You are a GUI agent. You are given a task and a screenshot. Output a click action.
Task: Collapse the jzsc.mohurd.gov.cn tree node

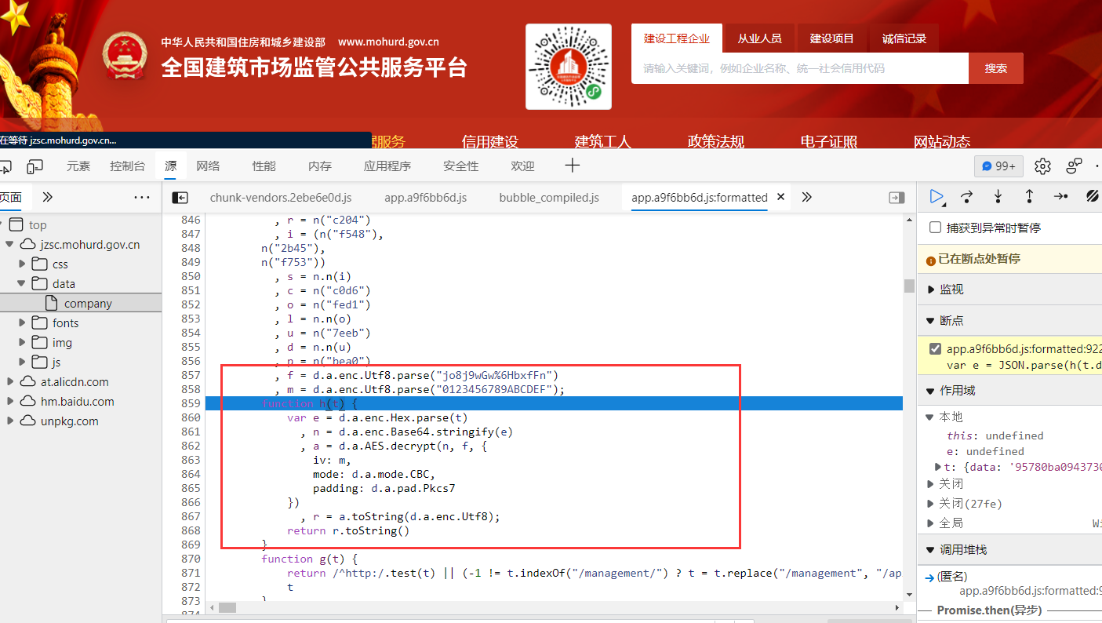point(10,245)
